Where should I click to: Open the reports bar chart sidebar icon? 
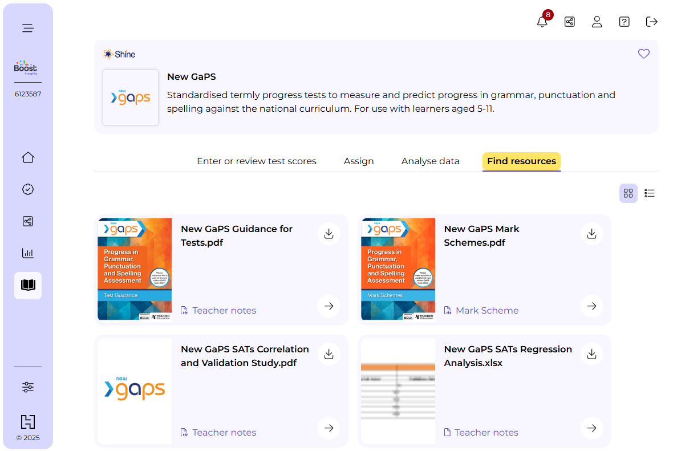(28, 253)
